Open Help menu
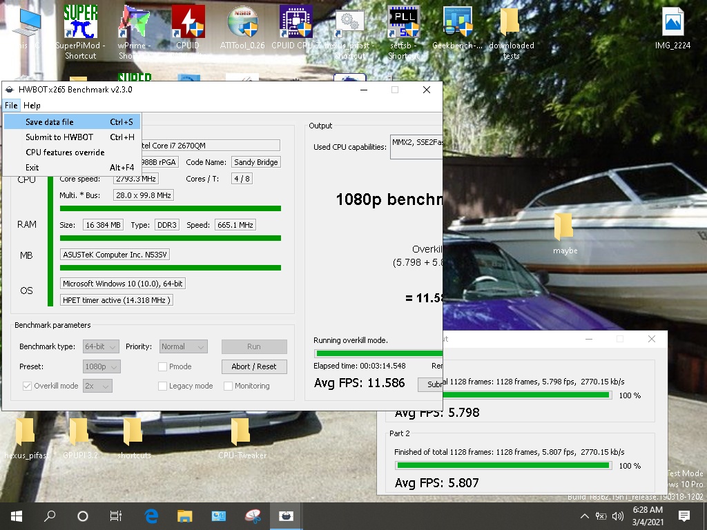 coord(32,106)
